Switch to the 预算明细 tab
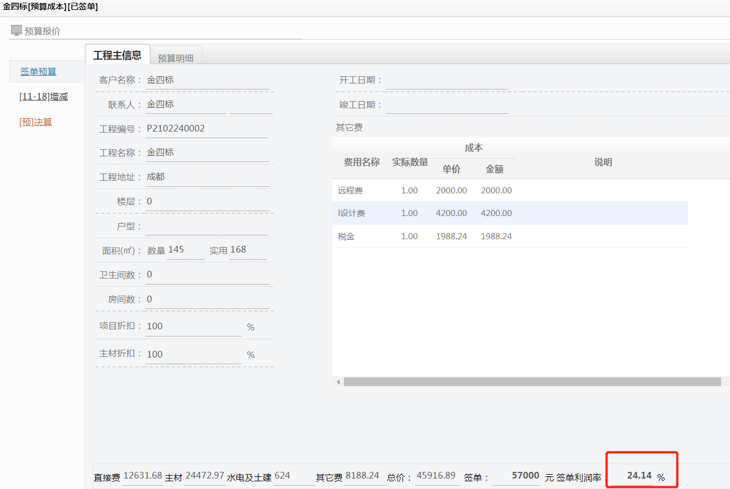 176,57
